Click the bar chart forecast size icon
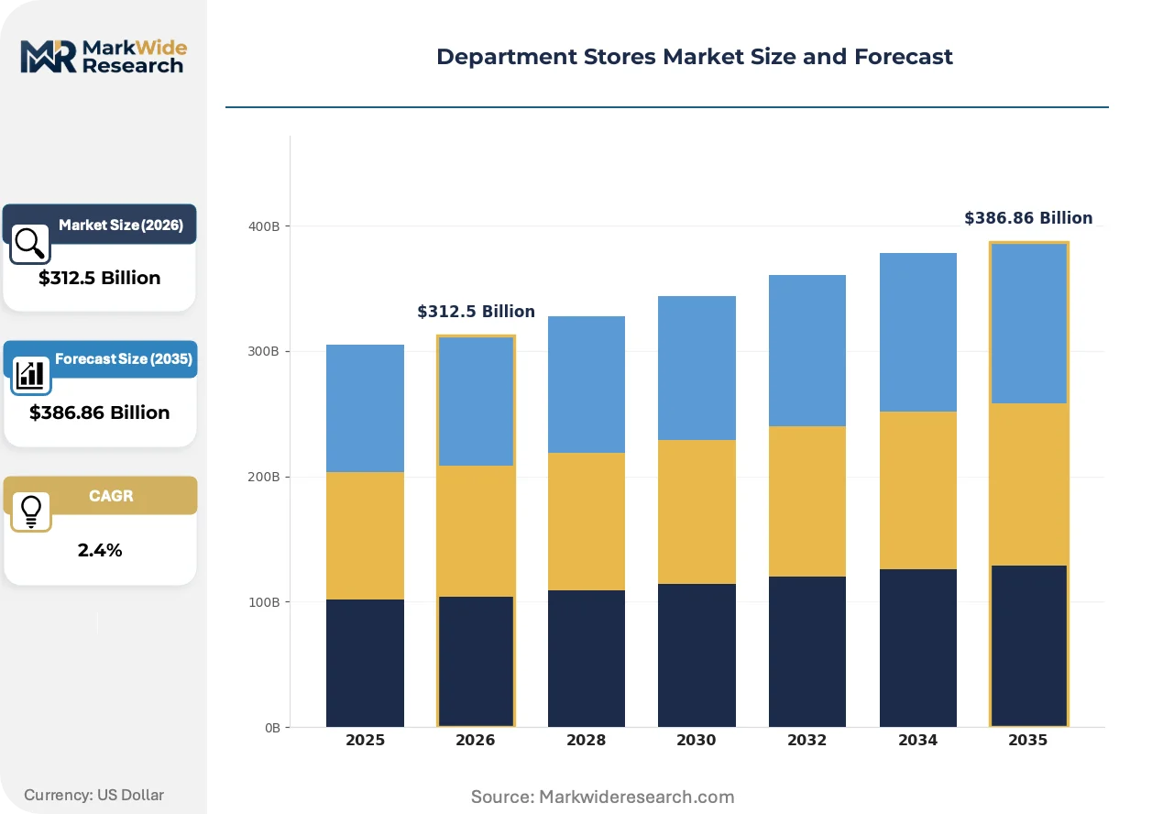Viewport: 1152px width, 814px height. click(30, 374)
